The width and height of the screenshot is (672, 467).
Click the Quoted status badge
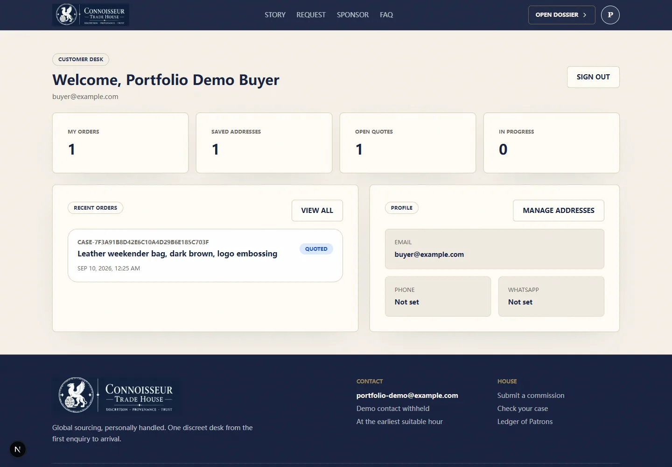(316, 249)
